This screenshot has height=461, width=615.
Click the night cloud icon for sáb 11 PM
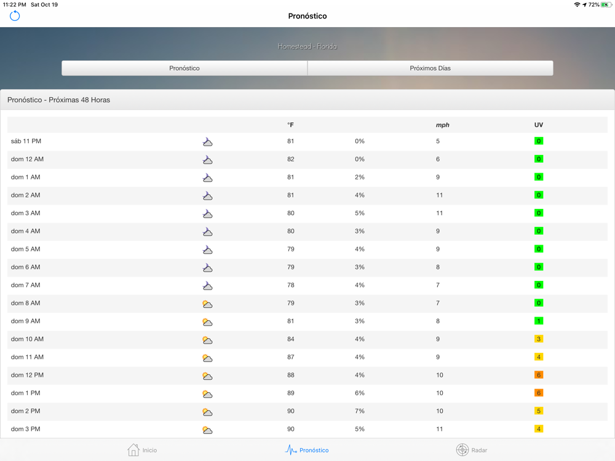point(208,142)
